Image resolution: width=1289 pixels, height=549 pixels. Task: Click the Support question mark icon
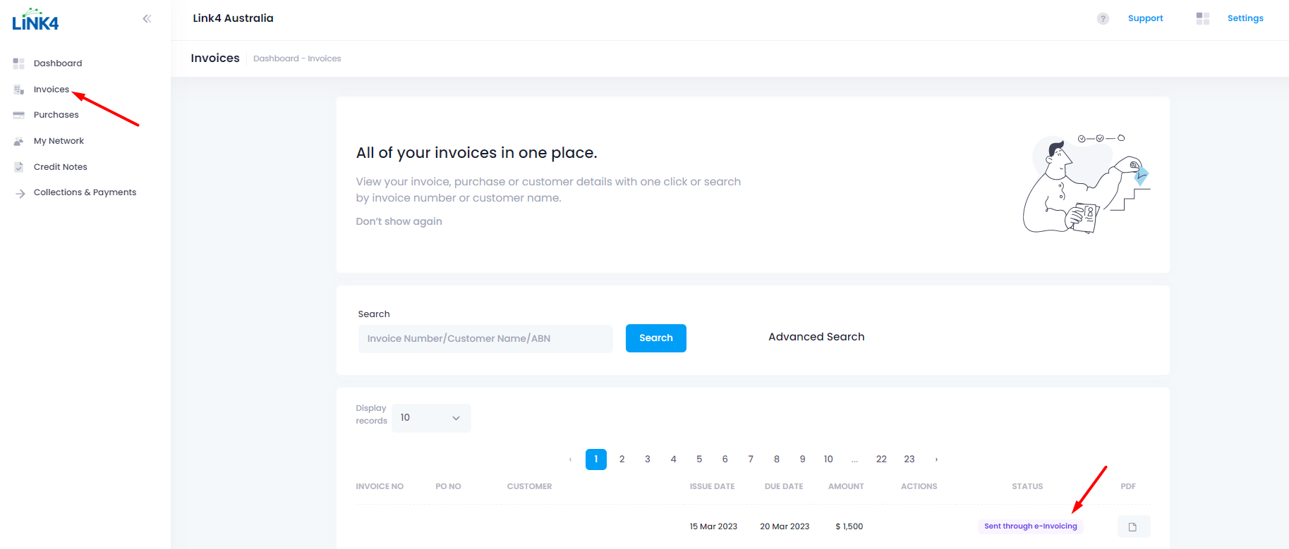pos(1103,18)
